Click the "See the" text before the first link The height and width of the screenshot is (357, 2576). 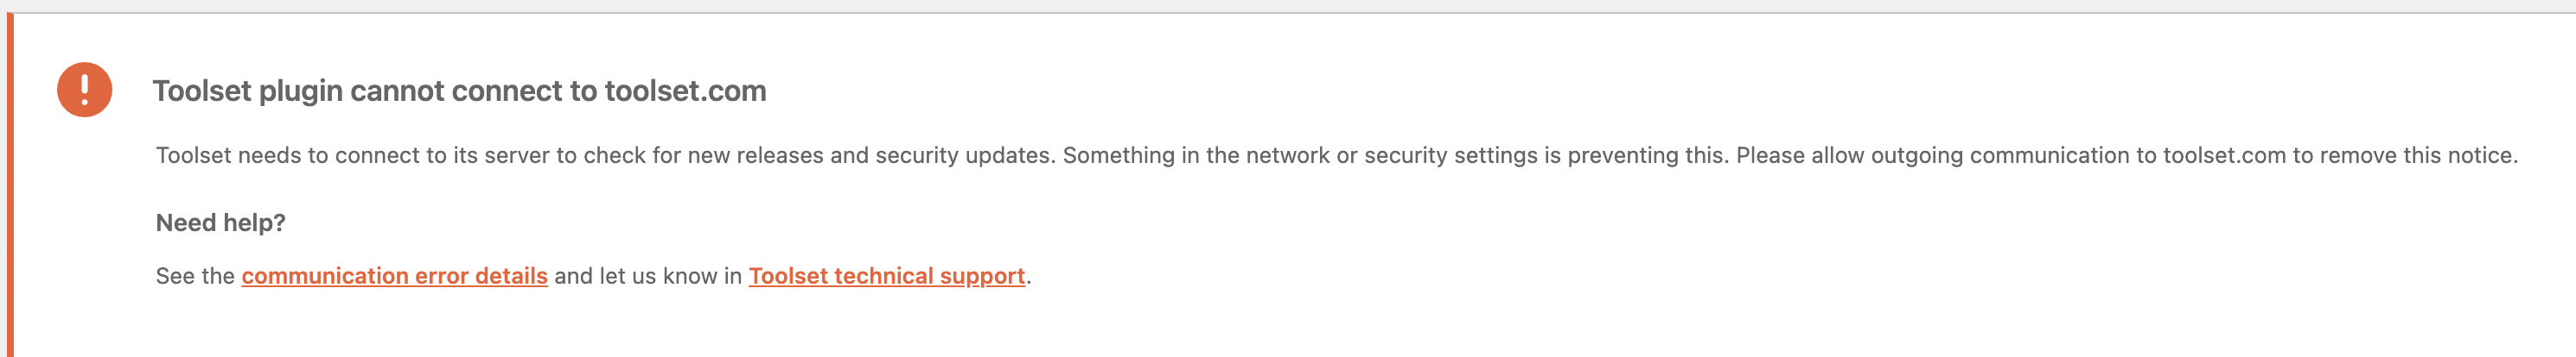point(195,276)
